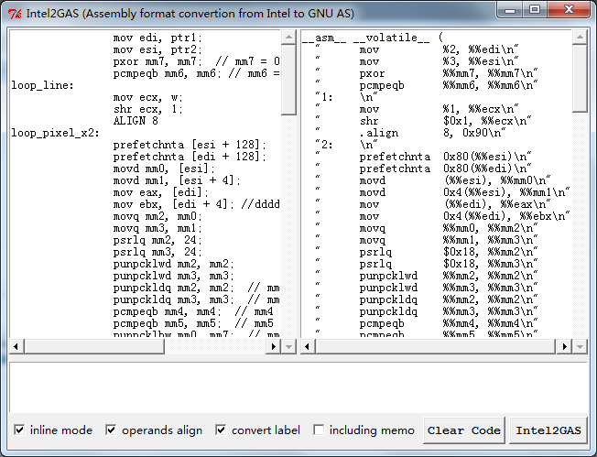Click the right pane horizontal scrollbar thumb

pos(436,346)
